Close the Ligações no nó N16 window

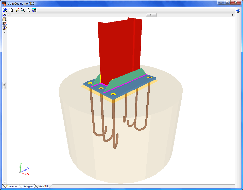(x=236, y=3)
